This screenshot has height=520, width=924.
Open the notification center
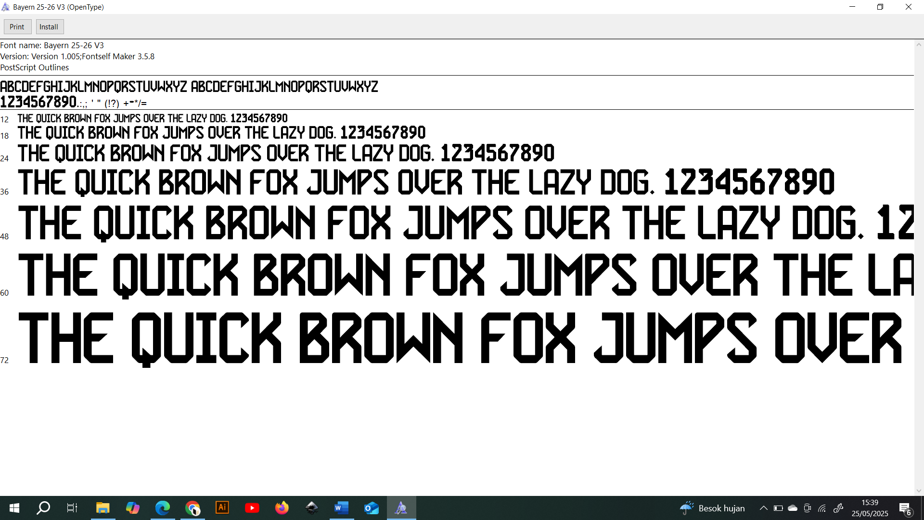pos(905,508)
